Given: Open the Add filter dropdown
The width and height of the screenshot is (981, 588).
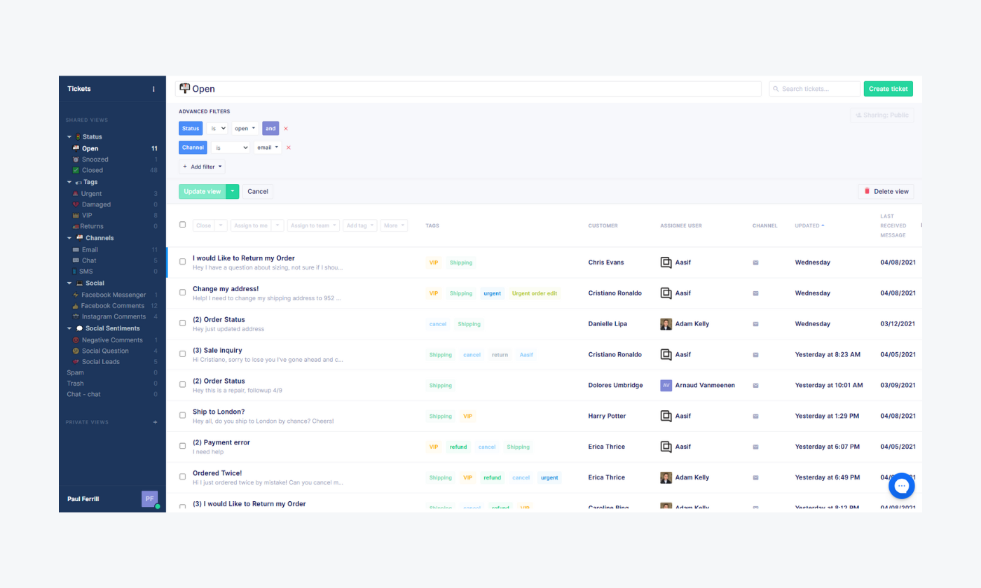Looking at the screenshot, I should pyautogui.click(x=203, y=167).
